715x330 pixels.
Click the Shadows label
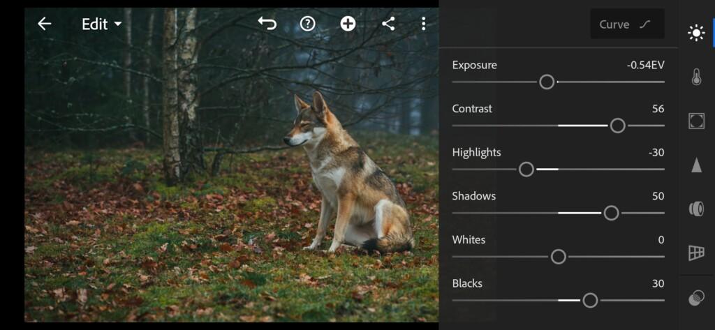pos(474,197)
